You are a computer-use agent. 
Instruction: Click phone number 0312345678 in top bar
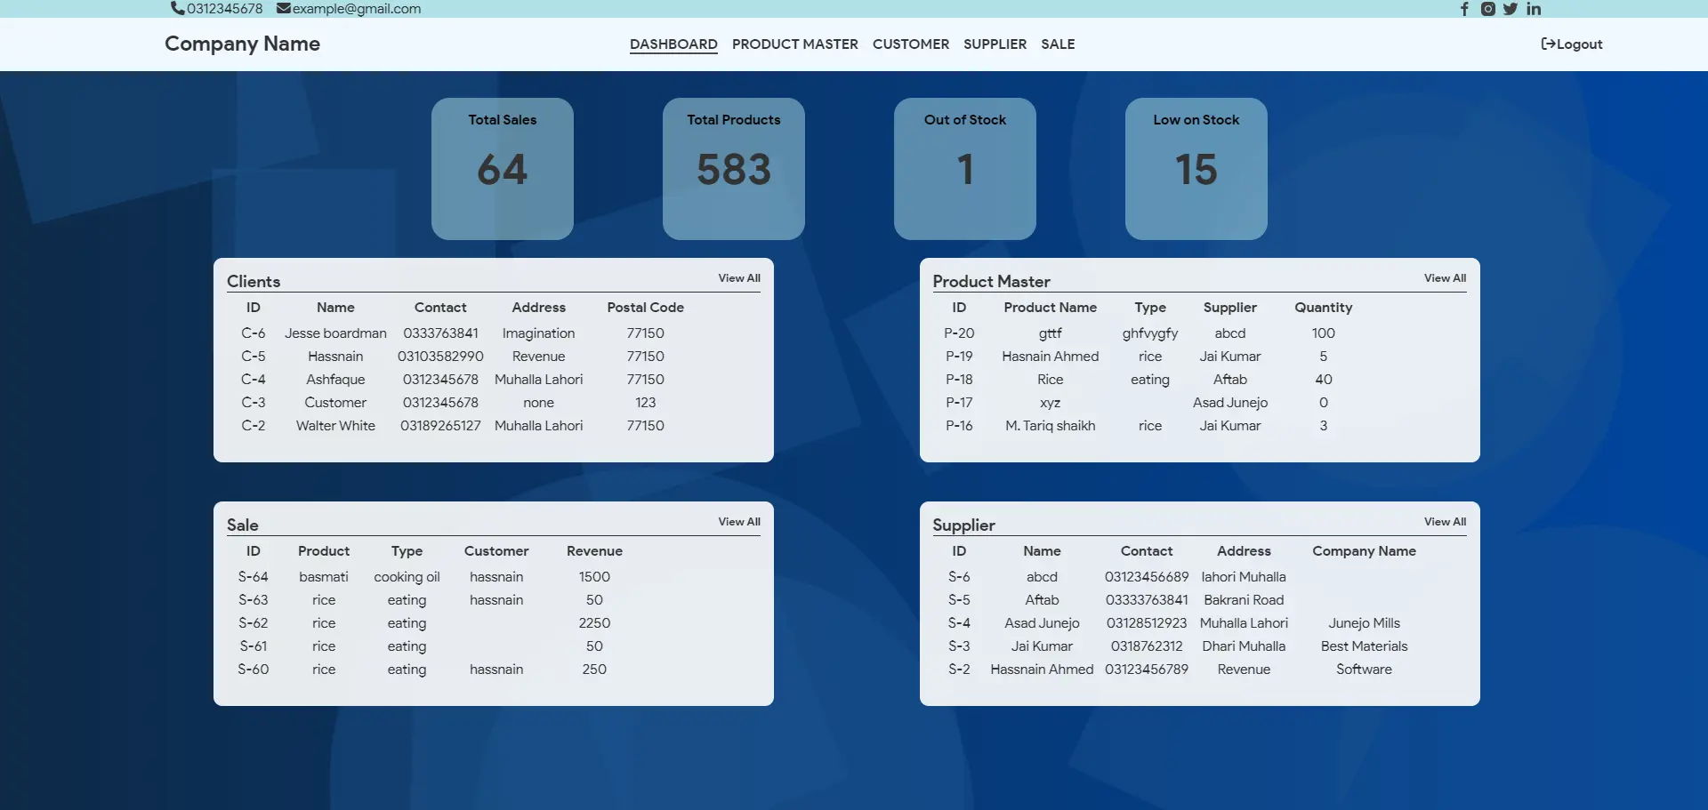point(225,8)
